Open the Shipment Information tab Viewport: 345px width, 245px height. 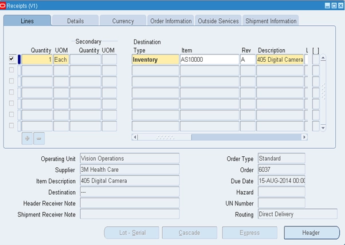271,21
